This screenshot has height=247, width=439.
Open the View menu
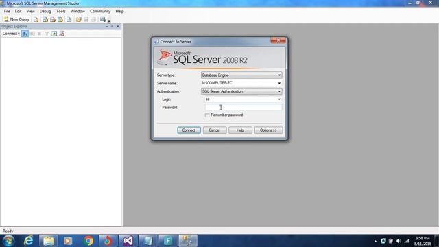pyautogui.click(x=30, y=11)
